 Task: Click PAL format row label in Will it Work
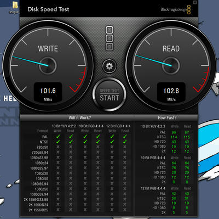[x=45, y=137]
